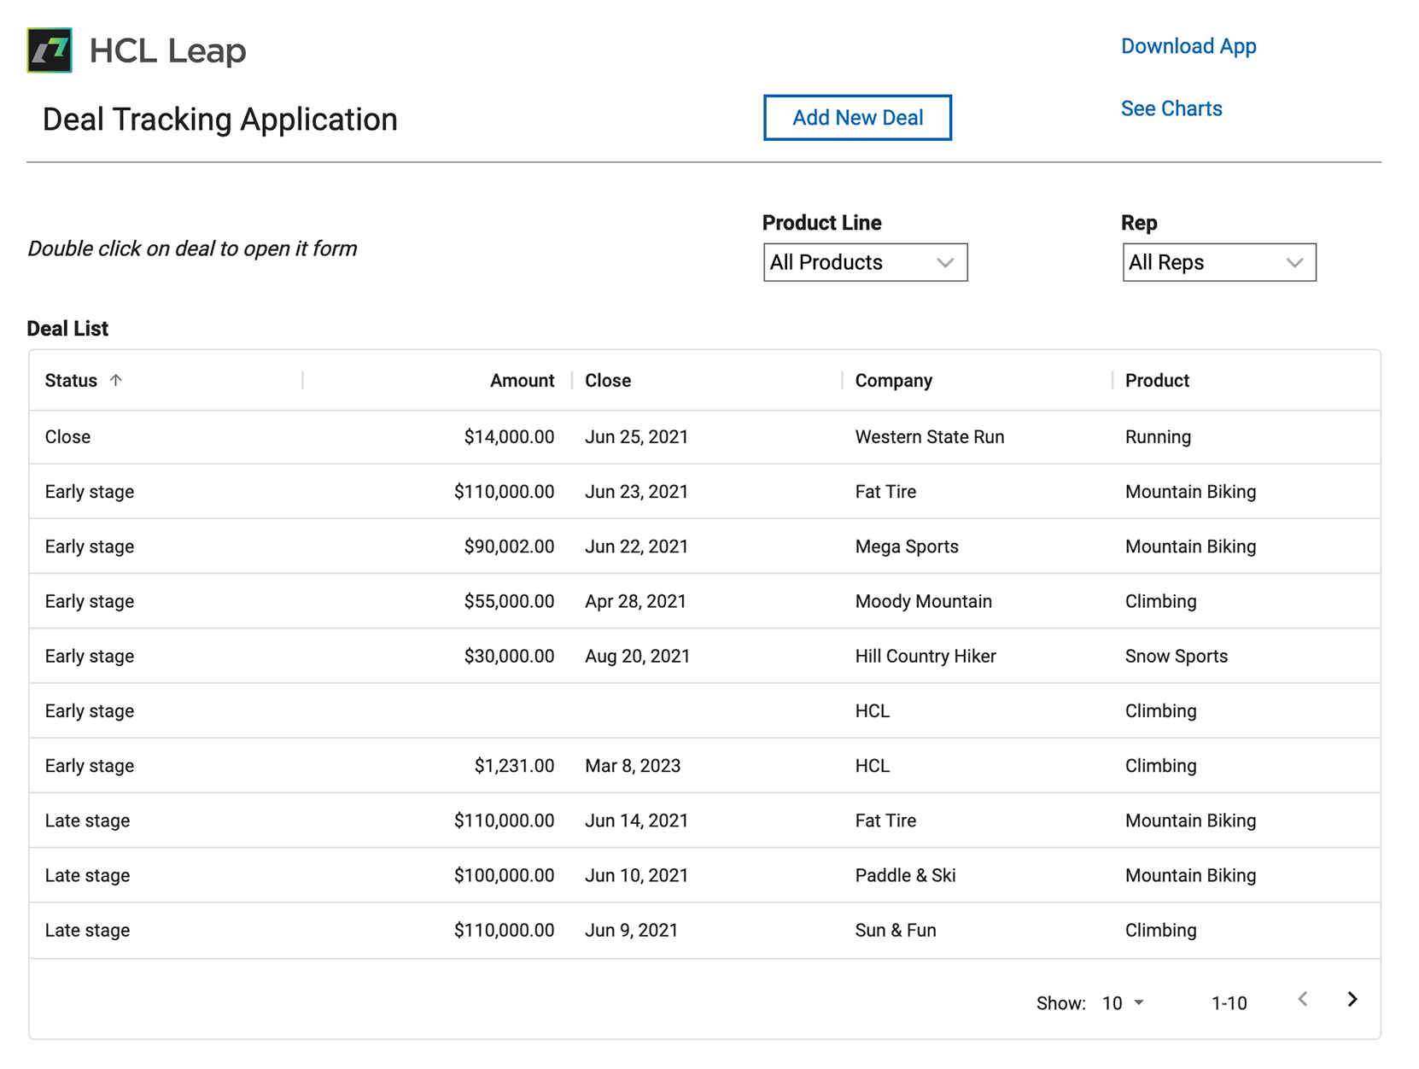Open the Download App link
Screen dimensions: 1419x1069
[x=1188, y=46]
